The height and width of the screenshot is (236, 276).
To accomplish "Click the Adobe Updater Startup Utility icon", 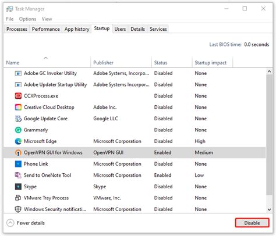I will pos(18,85).
